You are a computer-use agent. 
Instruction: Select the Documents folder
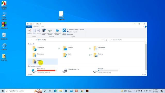(104, 49)
